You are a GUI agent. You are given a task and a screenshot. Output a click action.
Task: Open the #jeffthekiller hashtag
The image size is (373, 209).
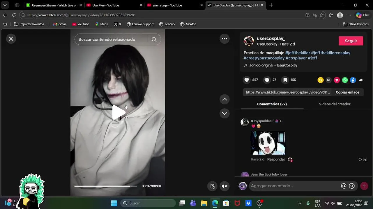coord(298,53)
